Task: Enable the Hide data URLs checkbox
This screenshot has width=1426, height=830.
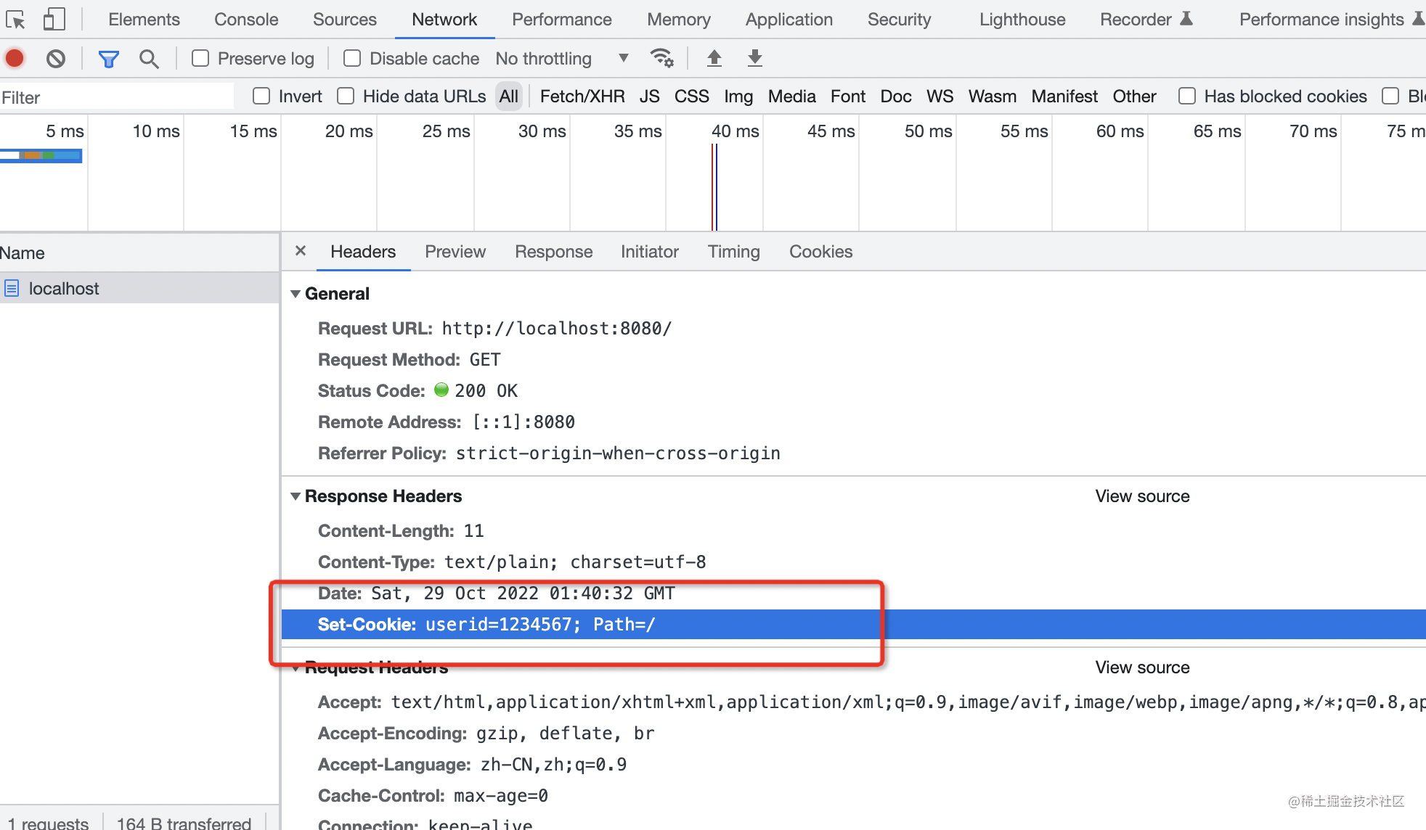Action: click(x=346, y=96)
